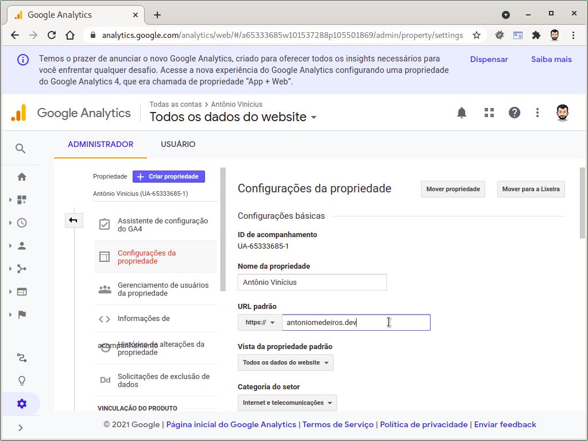Viewport: 588px width, 441px height.
Task: Expand the sidebar with the chevron
Action: coord(21,427)
